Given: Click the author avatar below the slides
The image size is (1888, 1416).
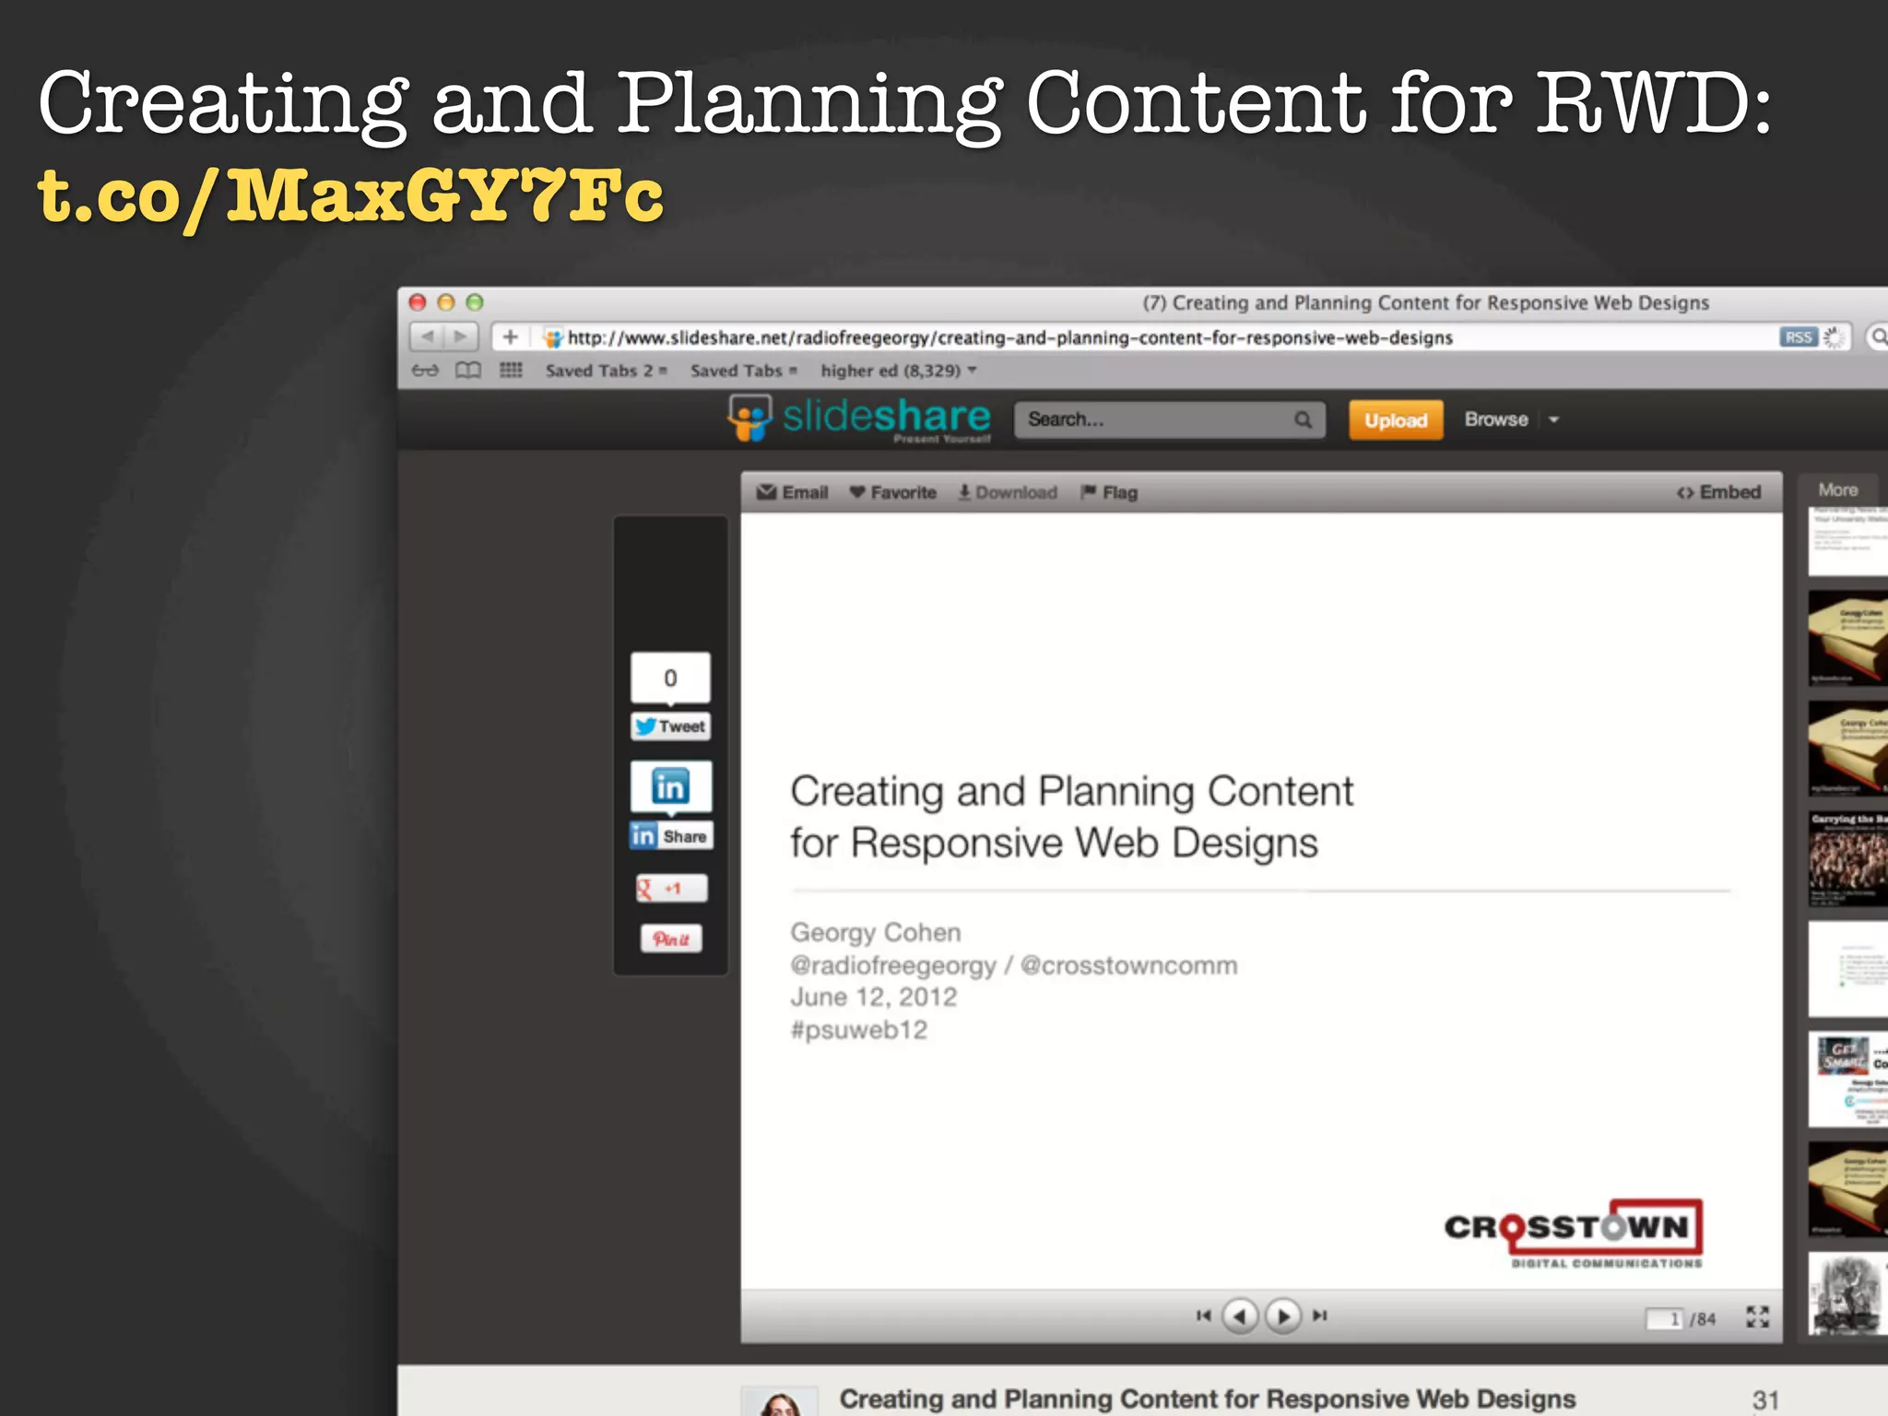Looking at the screenshot, I should (780, 1400).
